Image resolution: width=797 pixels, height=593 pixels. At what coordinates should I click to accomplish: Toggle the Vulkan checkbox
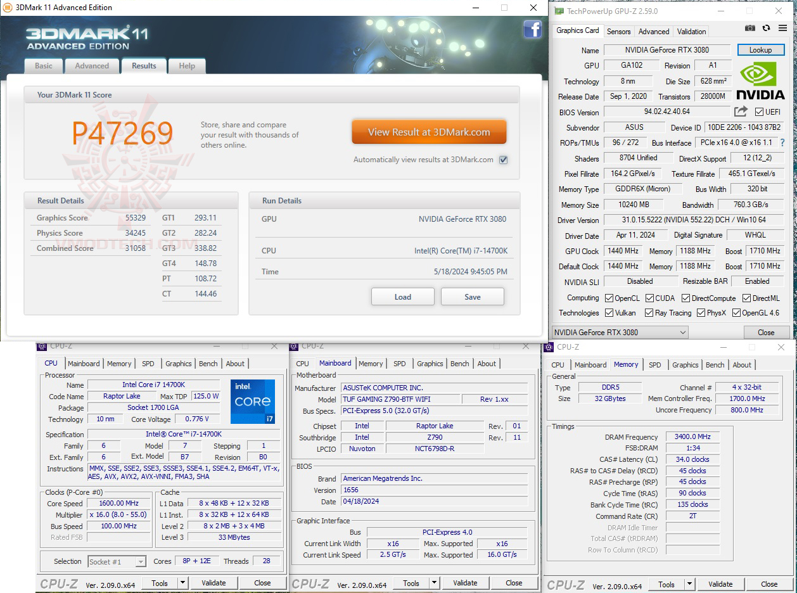(x=609, y=313)
